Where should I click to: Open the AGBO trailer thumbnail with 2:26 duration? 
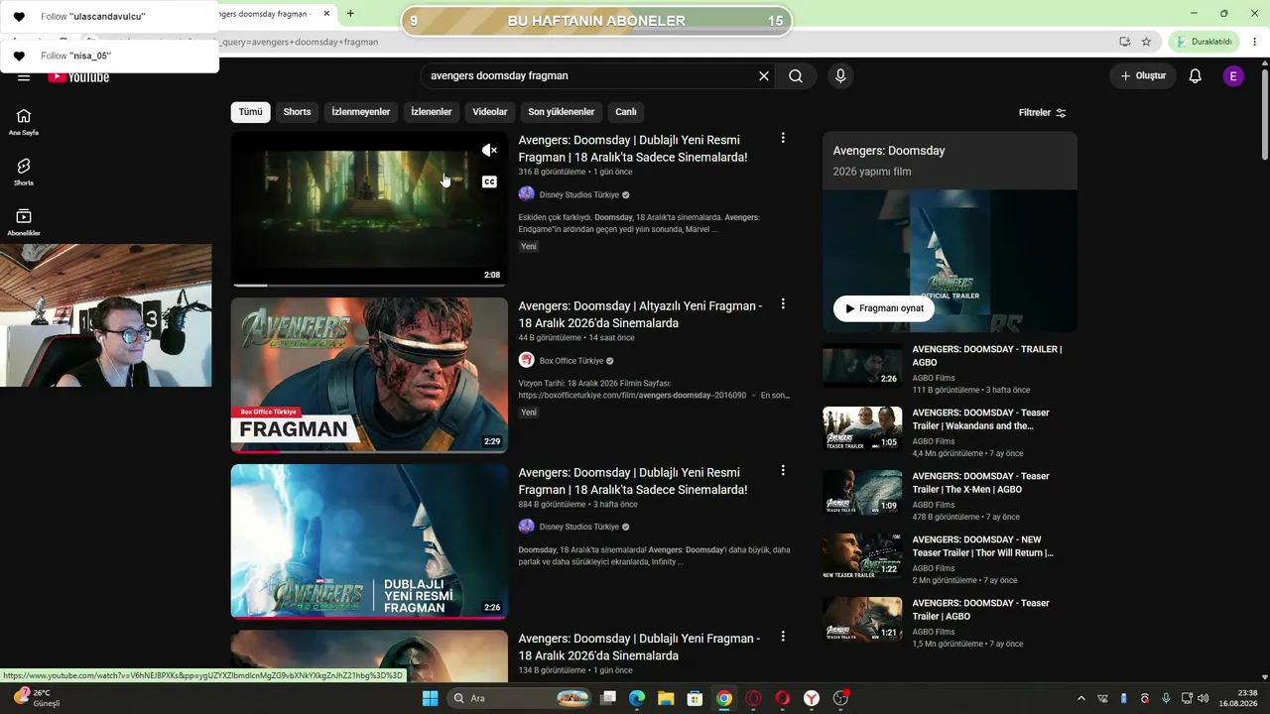click(x=862, y=365)
